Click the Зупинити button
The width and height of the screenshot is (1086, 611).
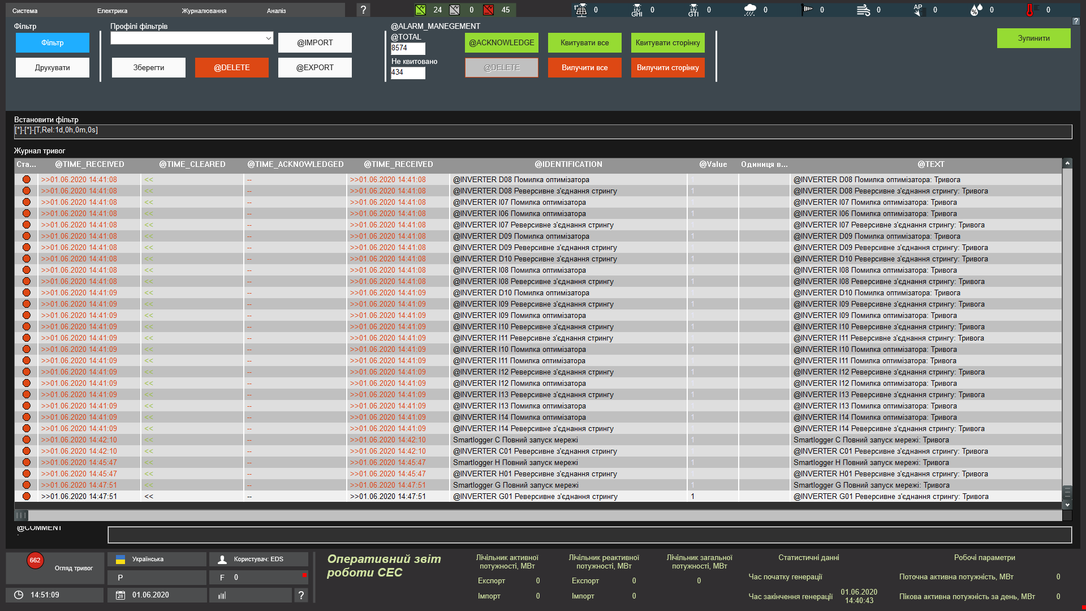(1033, 38)
